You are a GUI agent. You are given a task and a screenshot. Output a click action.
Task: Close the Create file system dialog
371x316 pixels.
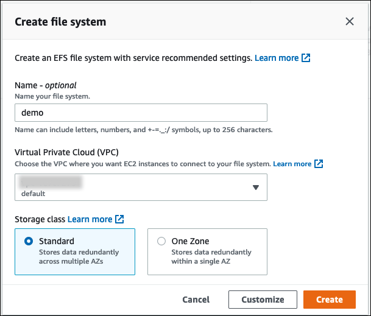point(350,22)
